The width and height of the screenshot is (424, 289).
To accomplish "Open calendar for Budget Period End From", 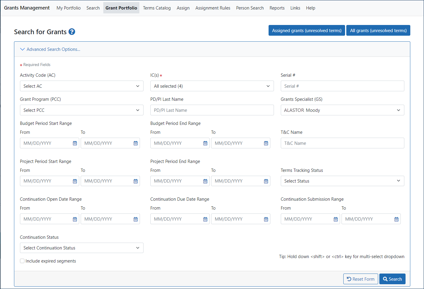I will coord(205,143).
